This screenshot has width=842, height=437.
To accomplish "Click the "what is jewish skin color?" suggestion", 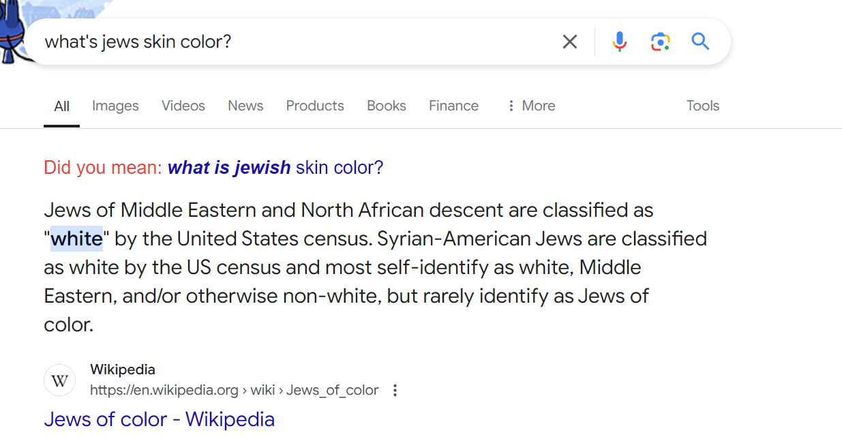I will pyautogui.click(x=275, y=168).
